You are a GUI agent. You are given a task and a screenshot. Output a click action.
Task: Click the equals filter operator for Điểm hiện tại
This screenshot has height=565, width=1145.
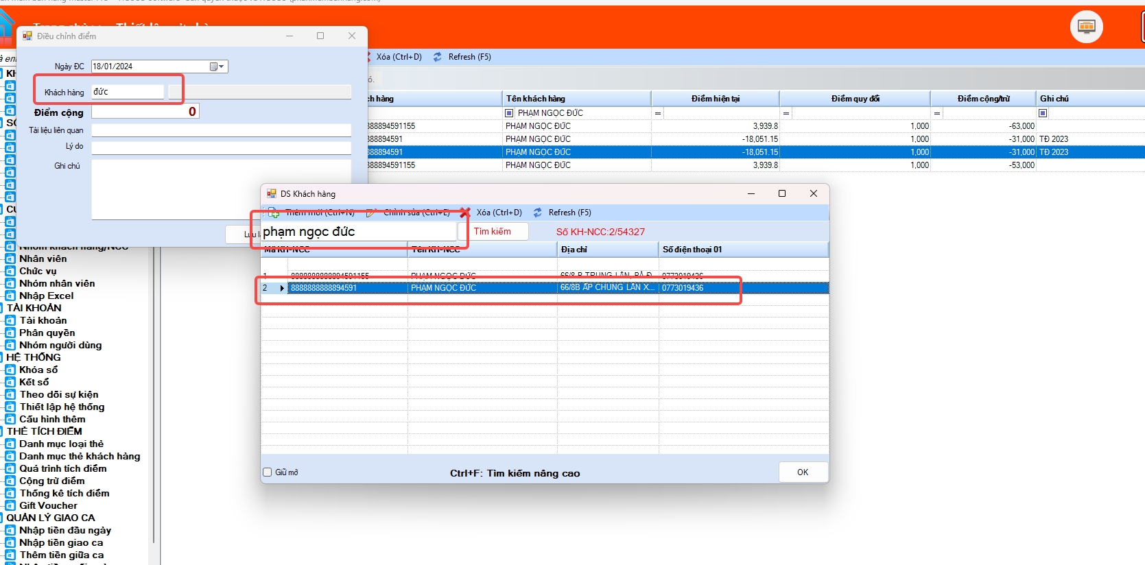(x=658, y=113)
